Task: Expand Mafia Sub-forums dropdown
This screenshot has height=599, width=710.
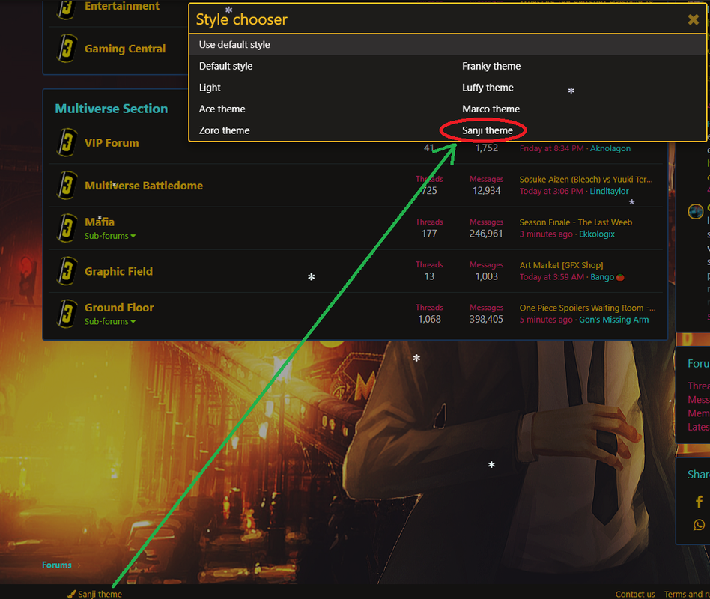Action: click(110, 236)
